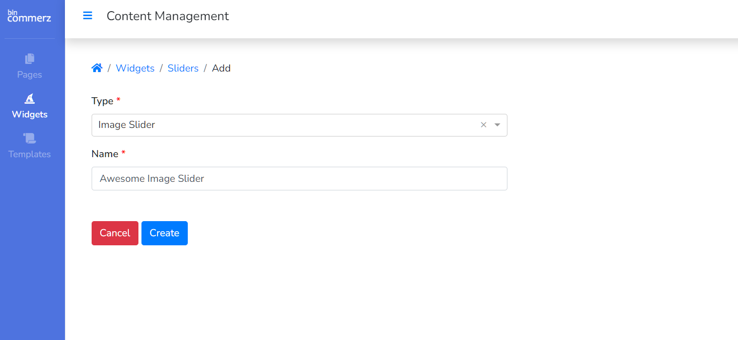Focus the Name input field
The height and width of the screenshot is (340, 738).
pyautogui.click(x=299, y=179)
